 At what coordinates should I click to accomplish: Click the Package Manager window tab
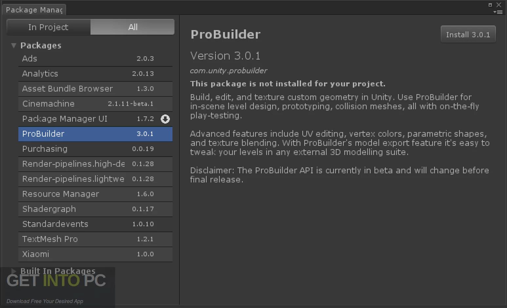(34, 10)
